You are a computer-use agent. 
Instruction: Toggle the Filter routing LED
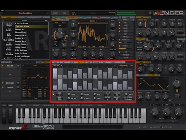click(x=119, y=31)
